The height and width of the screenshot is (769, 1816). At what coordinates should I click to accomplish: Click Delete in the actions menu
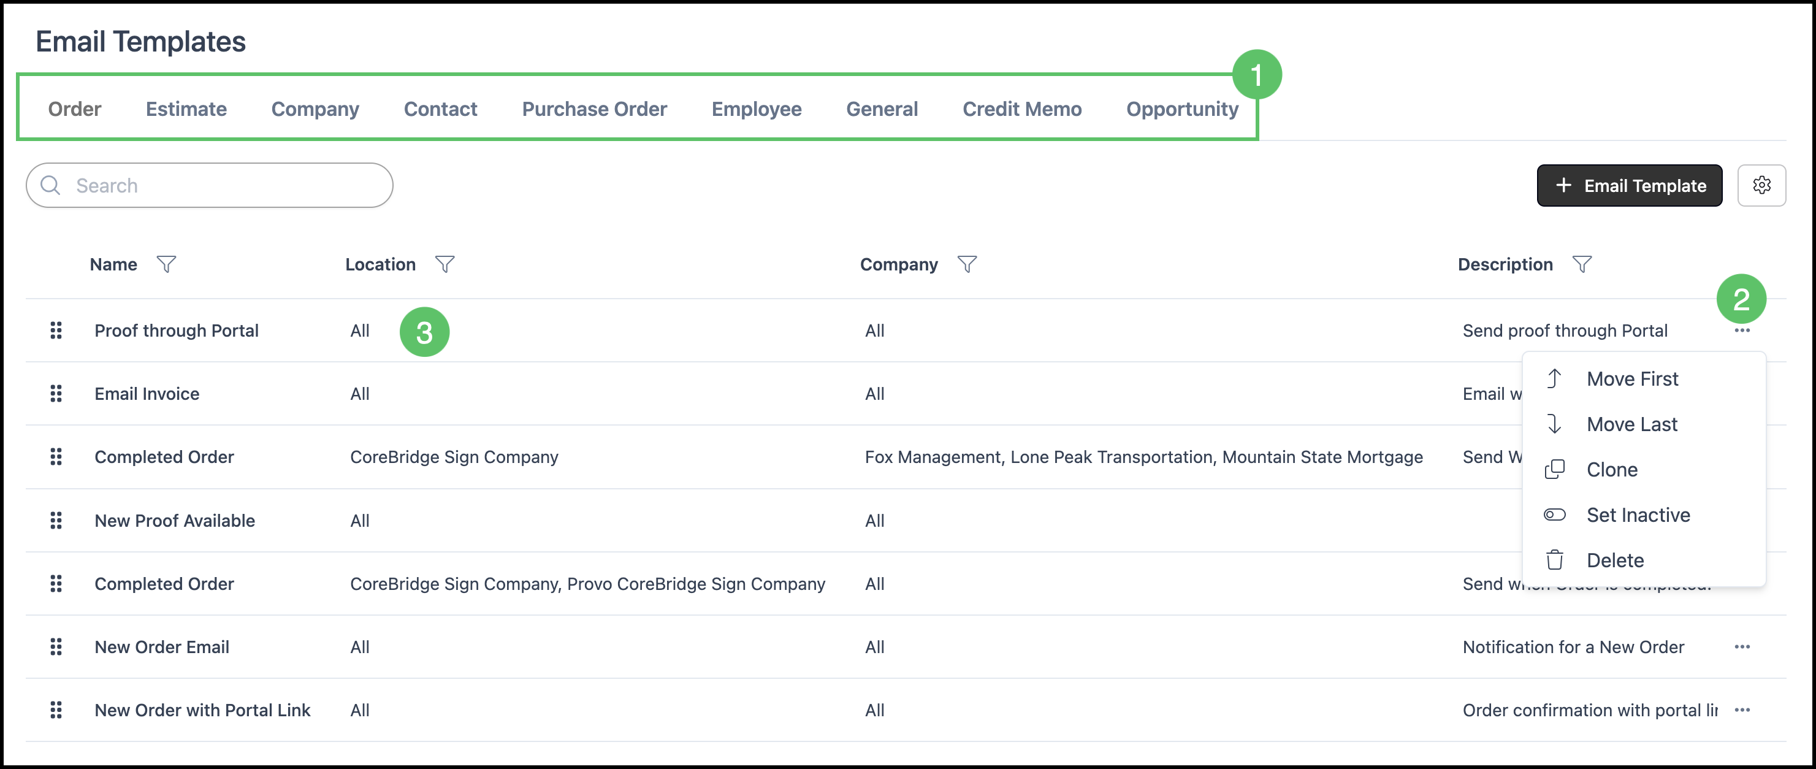[1614, 560]
